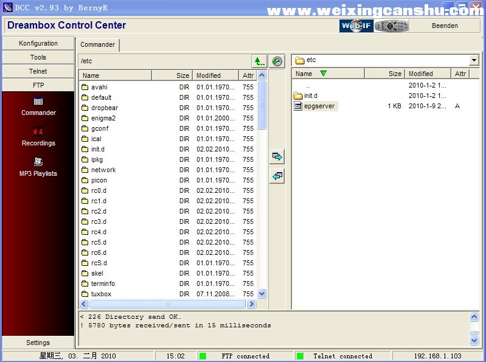
Task: Select the dropbear folder icon
Action: coord(85,108)
